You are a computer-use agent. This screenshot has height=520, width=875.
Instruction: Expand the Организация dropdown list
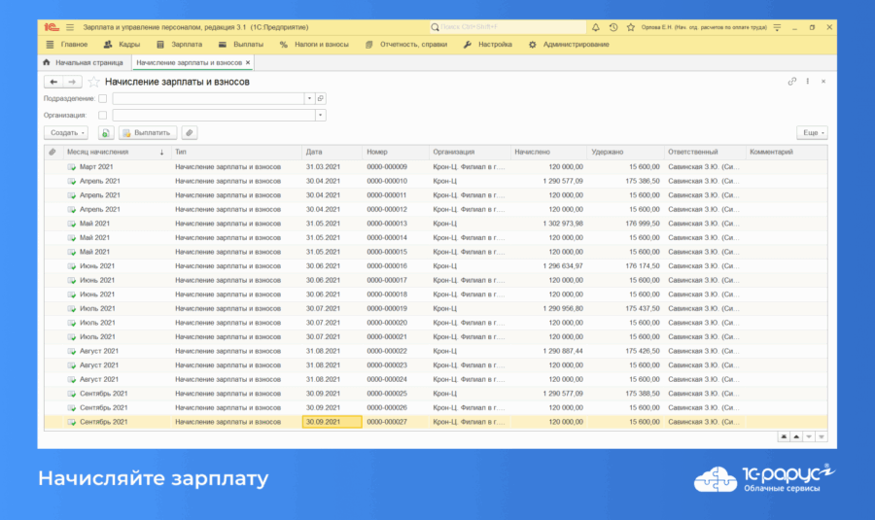click(320, 115)
